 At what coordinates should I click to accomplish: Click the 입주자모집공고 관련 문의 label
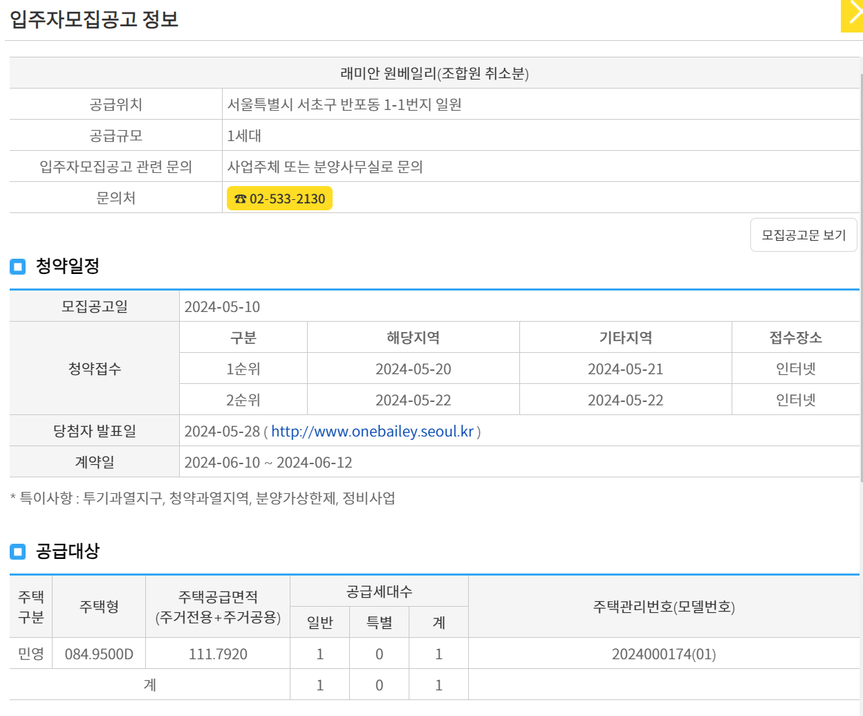115,167
